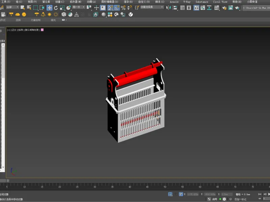Open the 组(G) menu
Screen dimensions: 270x202
point(19,2)
